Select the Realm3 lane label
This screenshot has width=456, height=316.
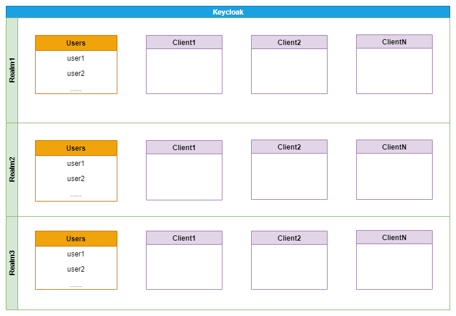pyautogui.click(x=12, y=263)
